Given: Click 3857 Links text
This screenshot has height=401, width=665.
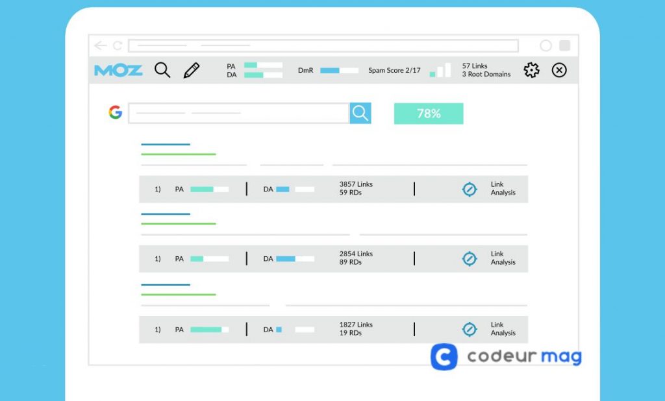Looking at the screenshot, I should click(356, 184).
